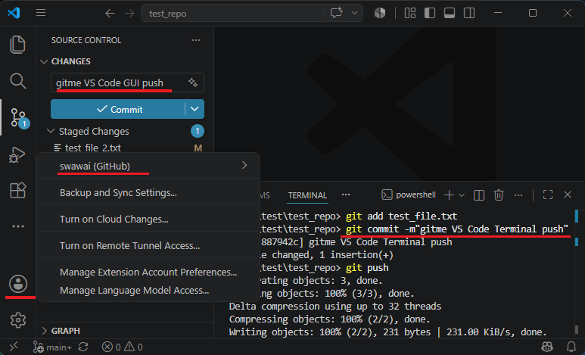Open notifications bell
The width and height of the screenshot is (585, 355).
[x=571, y=347]
